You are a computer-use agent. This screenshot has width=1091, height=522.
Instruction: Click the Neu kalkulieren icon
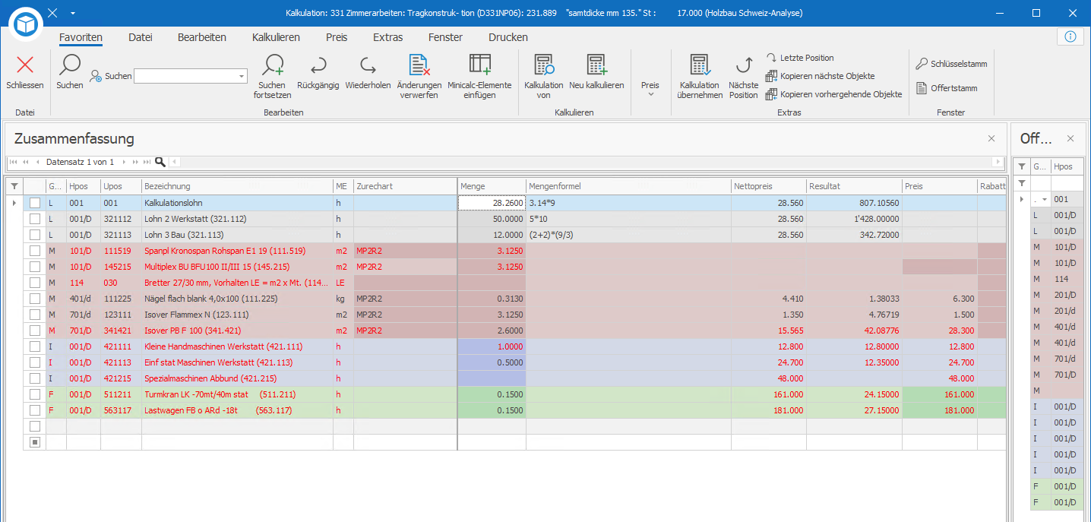(x=596, y=65)
